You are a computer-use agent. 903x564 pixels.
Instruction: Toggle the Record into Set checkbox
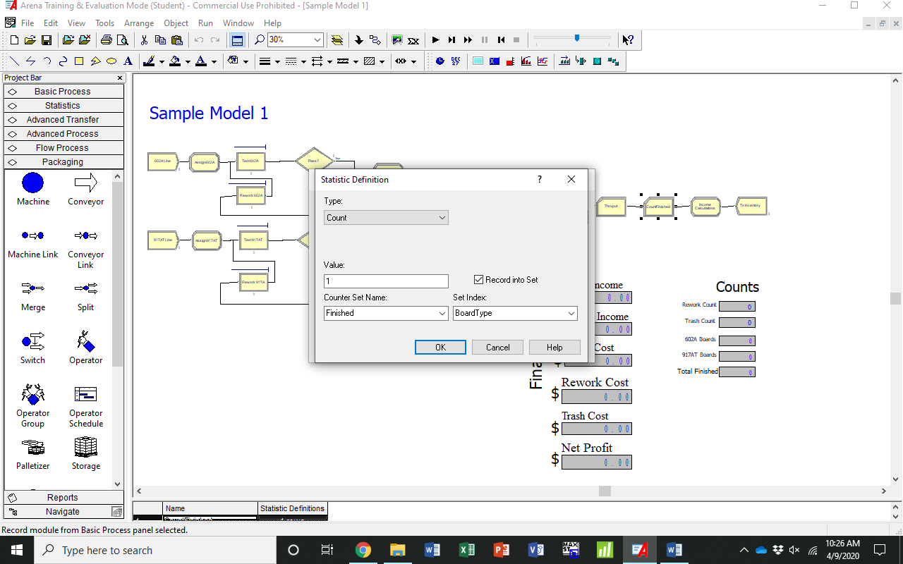click(478, 280)
